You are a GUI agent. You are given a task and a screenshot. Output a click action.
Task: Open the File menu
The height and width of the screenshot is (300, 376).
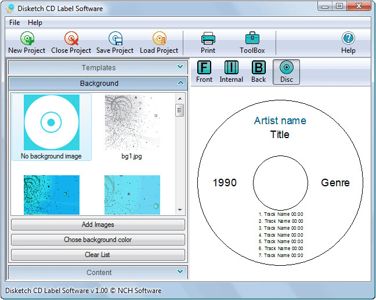pos(15,23)
